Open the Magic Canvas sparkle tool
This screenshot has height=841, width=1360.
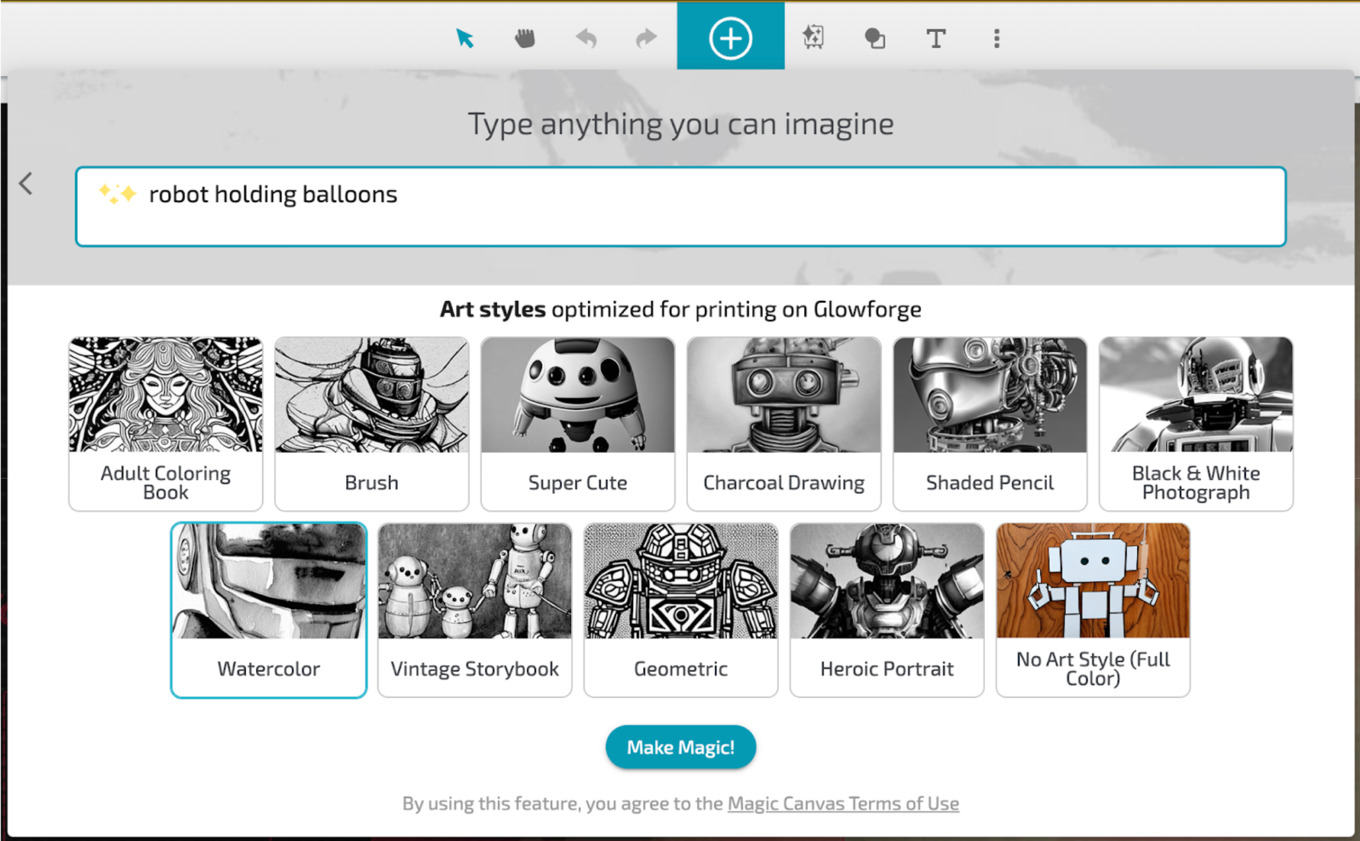coord(813,37)
